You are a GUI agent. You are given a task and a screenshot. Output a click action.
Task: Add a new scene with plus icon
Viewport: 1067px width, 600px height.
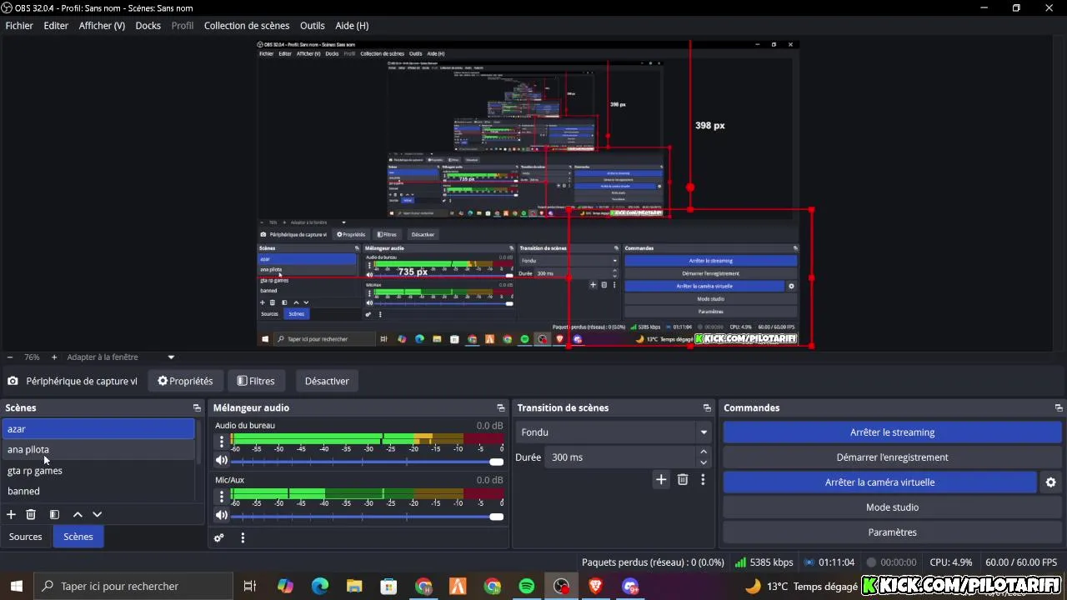coord(11,515)
